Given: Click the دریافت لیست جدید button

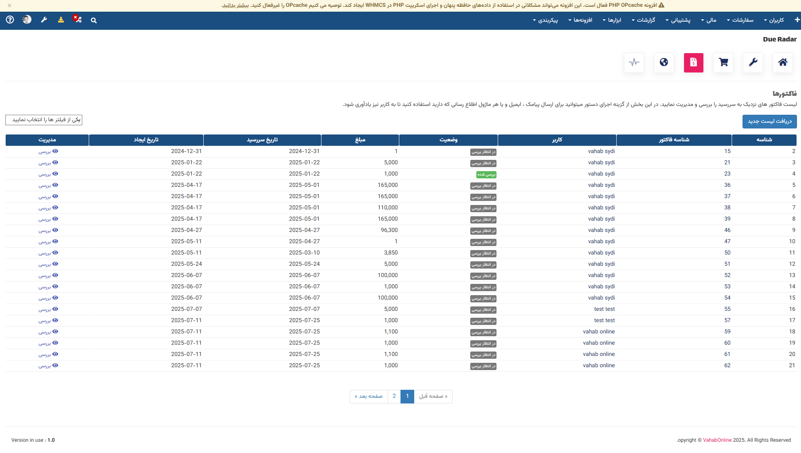Looking at the screenshot, I should [x=769, y=121].
